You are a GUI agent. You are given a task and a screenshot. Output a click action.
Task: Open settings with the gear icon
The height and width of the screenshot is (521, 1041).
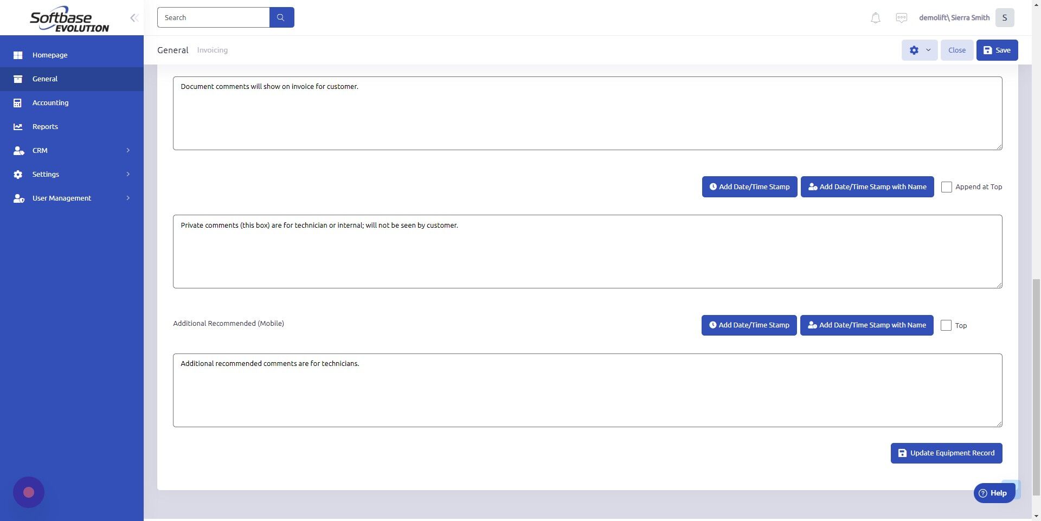pyautogui.click(x=914, y=50)
